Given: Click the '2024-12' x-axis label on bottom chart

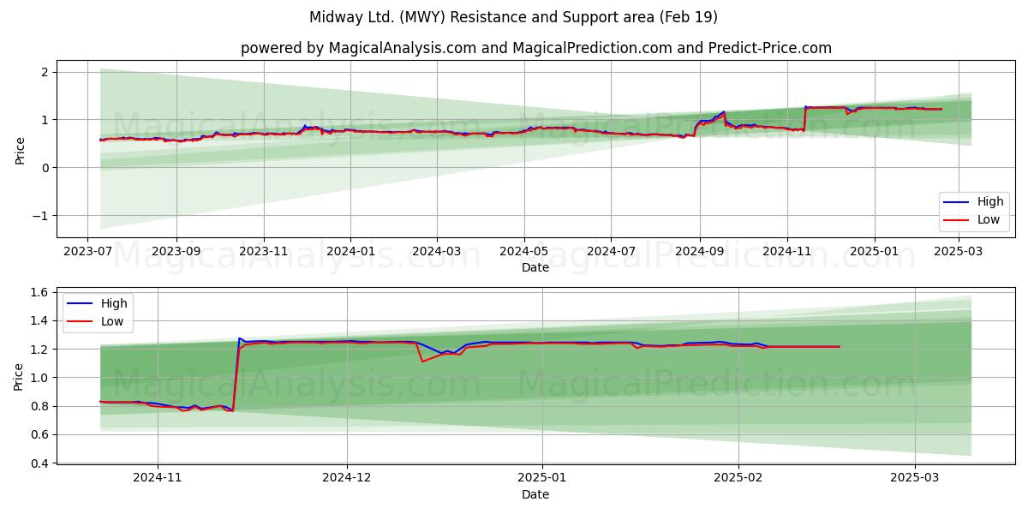Looking at the screenshot, I should pyautogui.click(x=348, y=480).
